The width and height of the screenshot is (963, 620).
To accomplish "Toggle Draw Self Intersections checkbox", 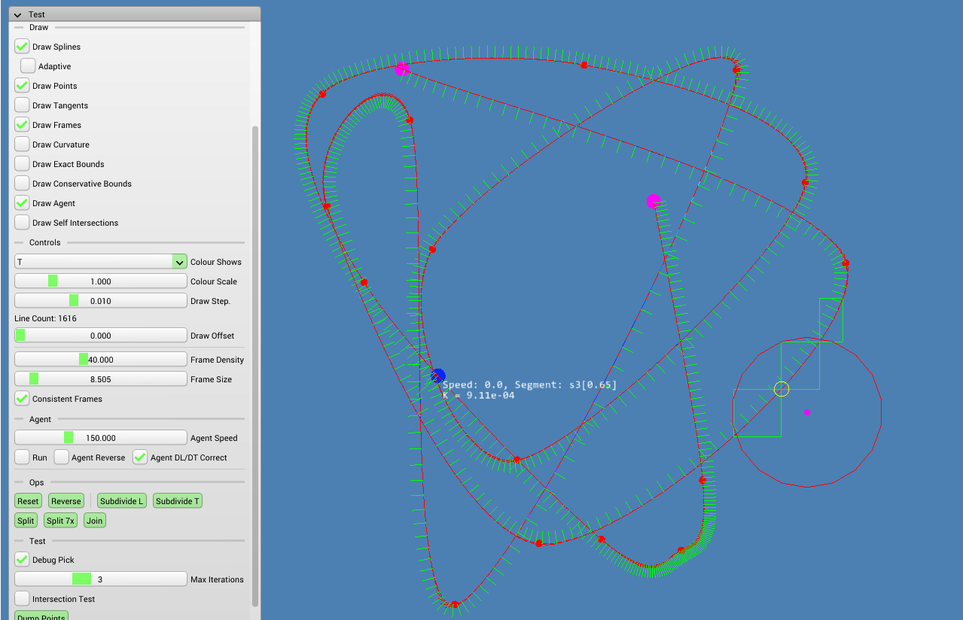I will (23, 223).
